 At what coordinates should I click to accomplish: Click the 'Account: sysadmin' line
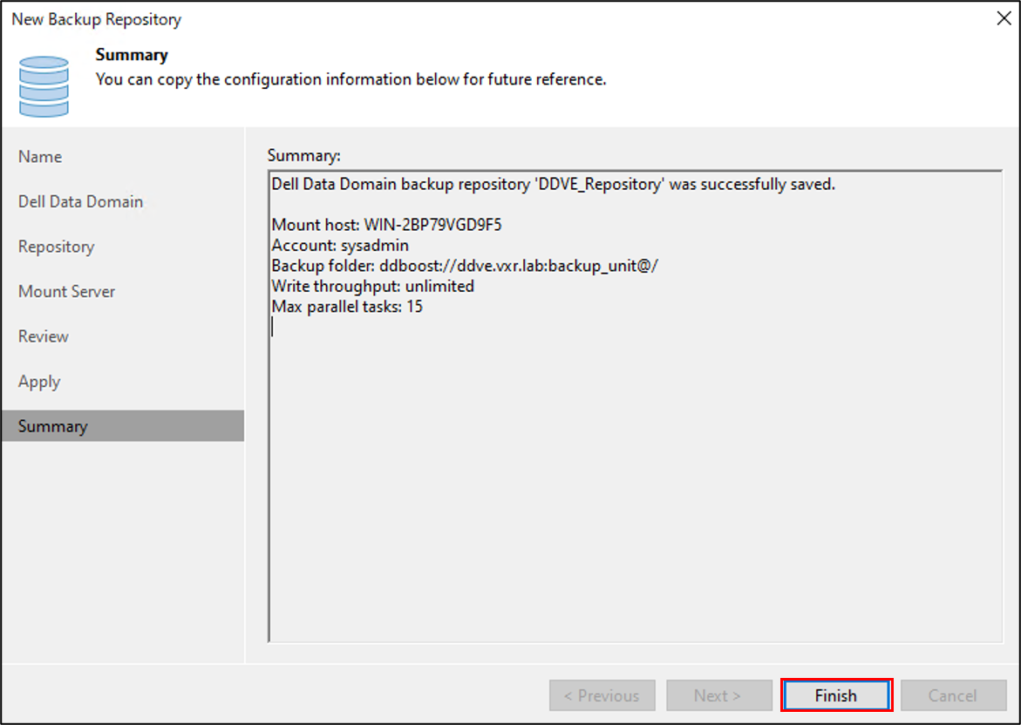[x=340, y=246]
